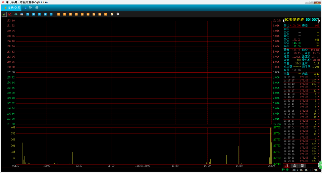Go to next stock with right arrow

(319, 20)
